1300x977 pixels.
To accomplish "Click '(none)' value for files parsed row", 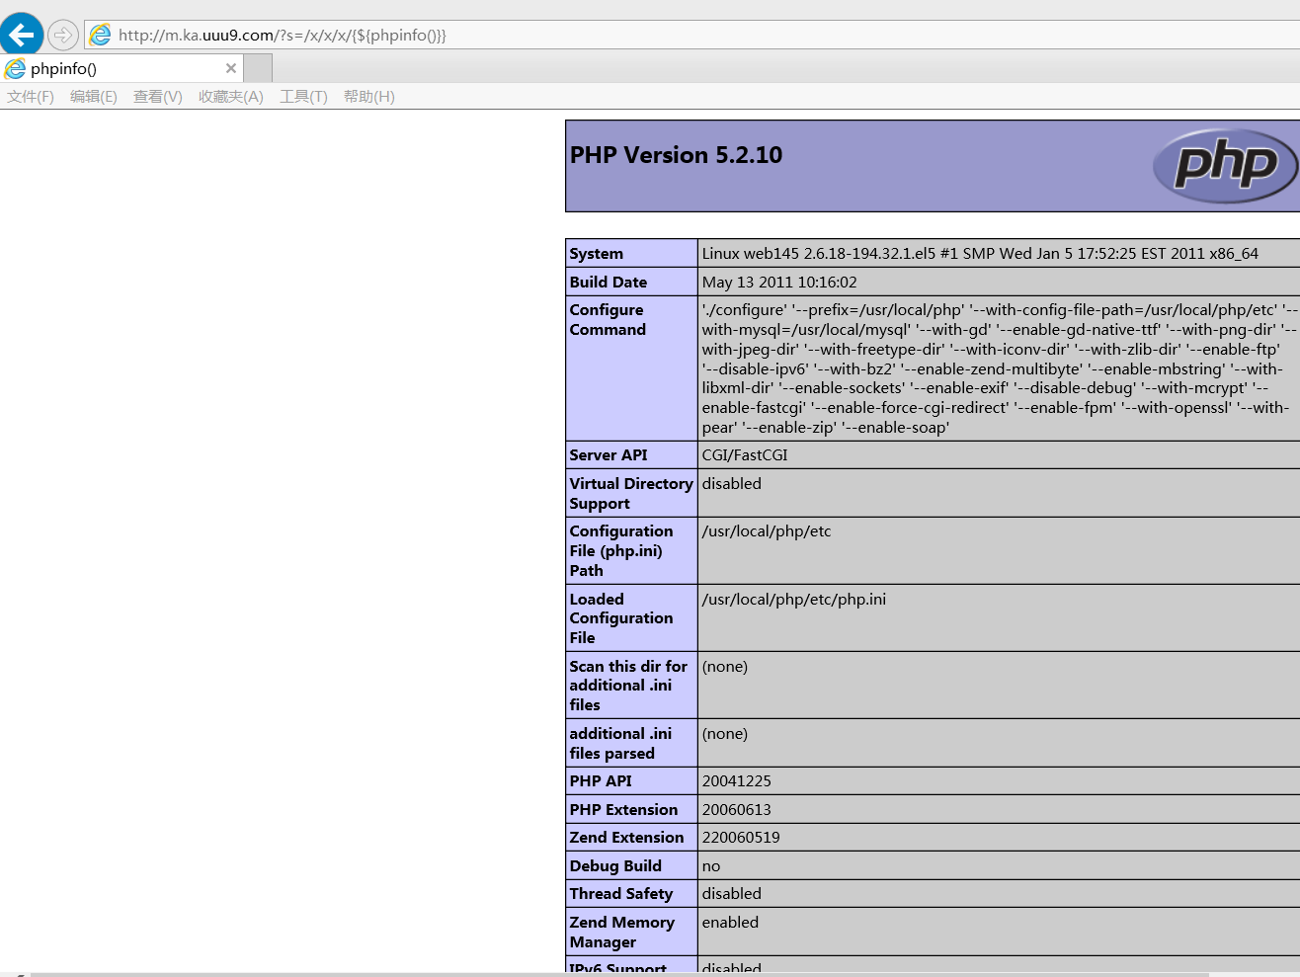I will [x=725, y=734].
